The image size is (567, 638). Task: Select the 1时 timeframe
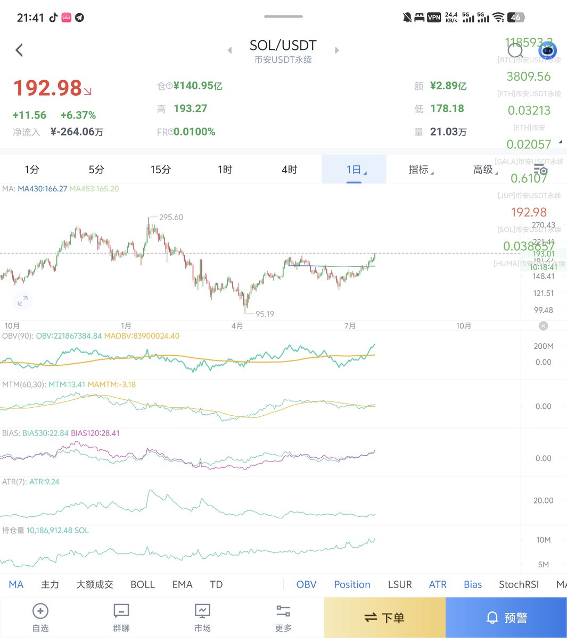225,170
